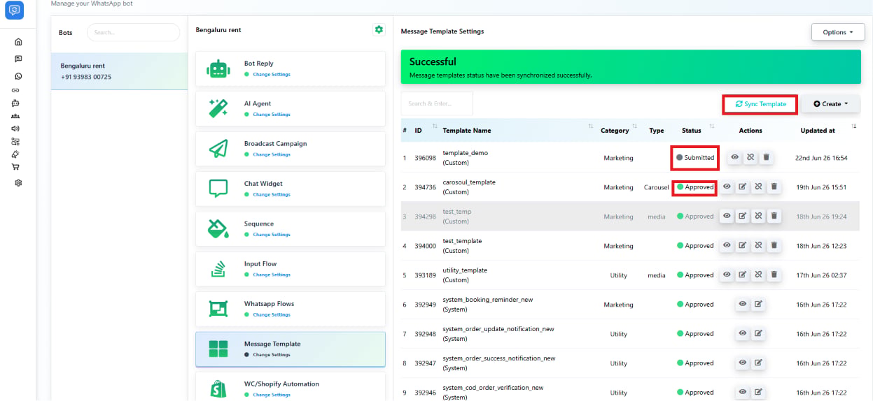Screen dimensions: 873x401
Task: Select Bengaluru rent bot
Action: tap(119, 71)
